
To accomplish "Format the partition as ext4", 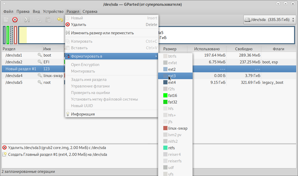I will click(x=175, y=82).
